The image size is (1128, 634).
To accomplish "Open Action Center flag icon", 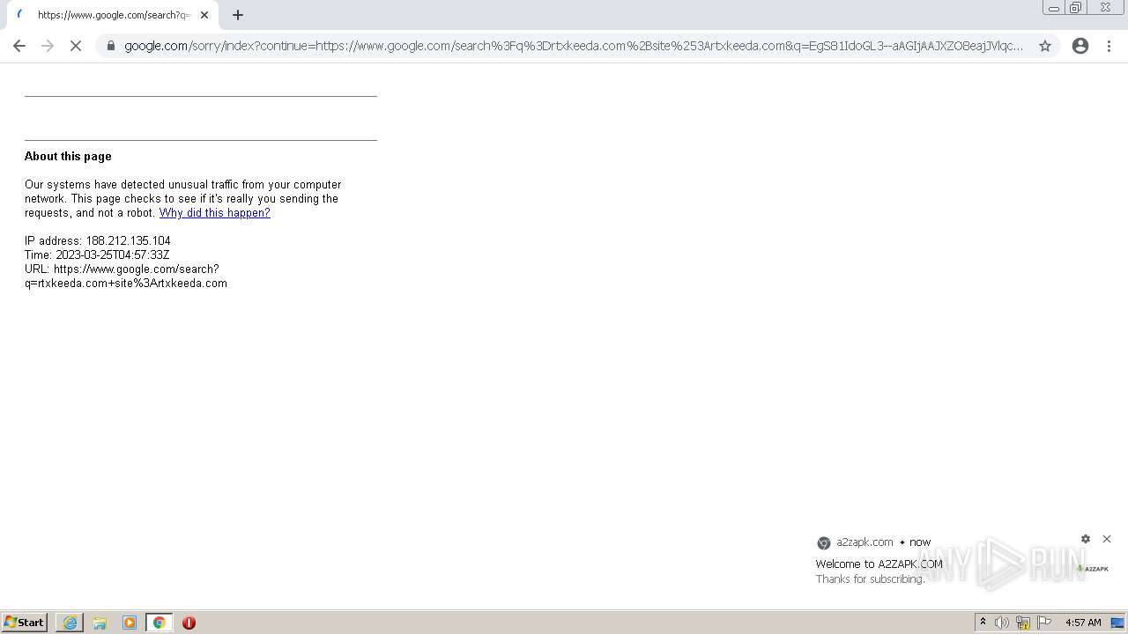I will [1044, 623].
